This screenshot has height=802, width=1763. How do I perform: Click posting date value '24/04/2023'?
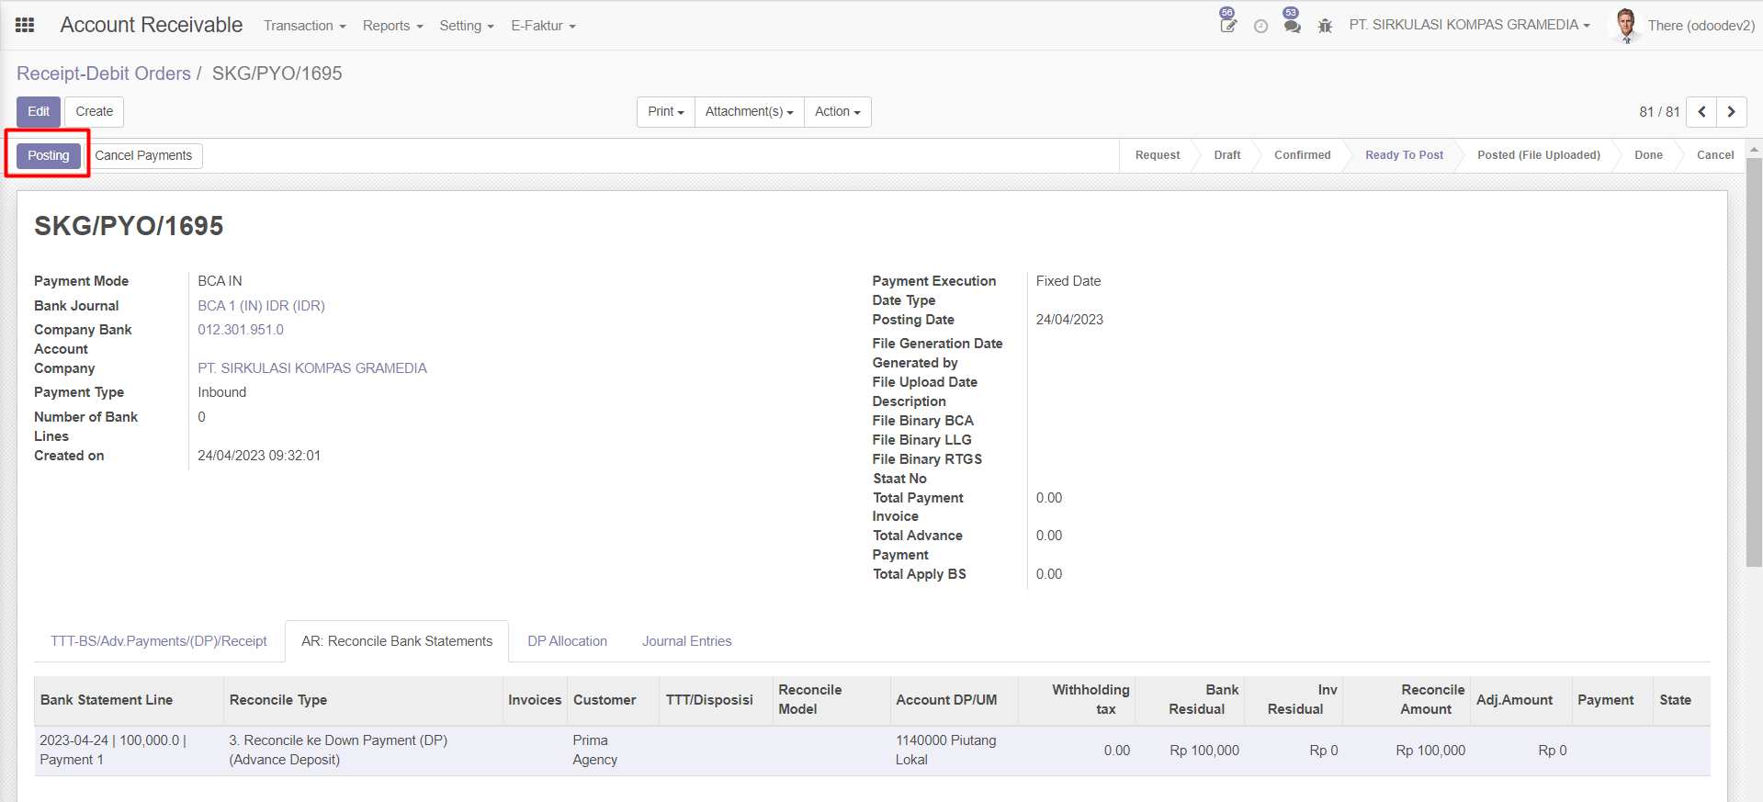click(1069, 320)
